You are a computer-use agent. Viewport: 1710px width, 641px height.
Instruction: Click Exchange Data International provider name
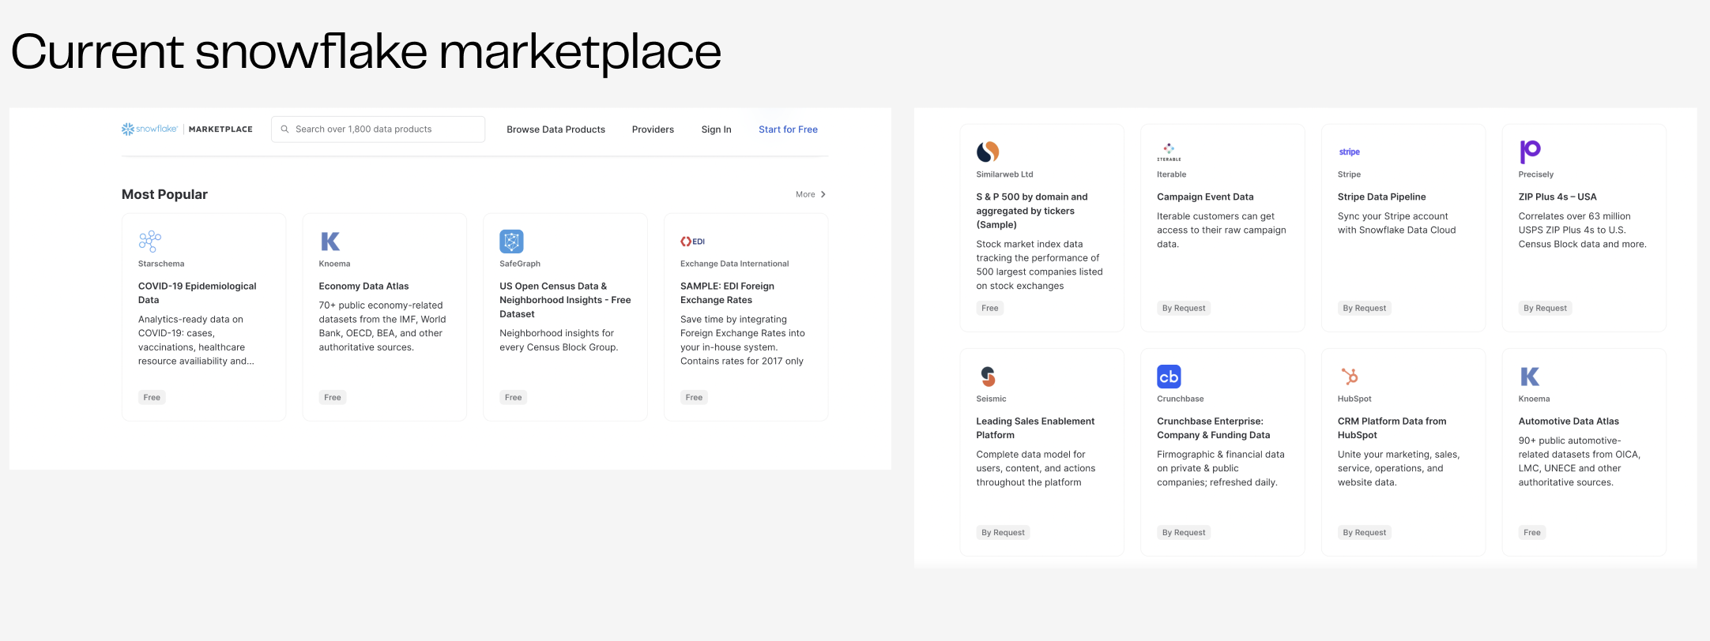click(x=734, y=264)
